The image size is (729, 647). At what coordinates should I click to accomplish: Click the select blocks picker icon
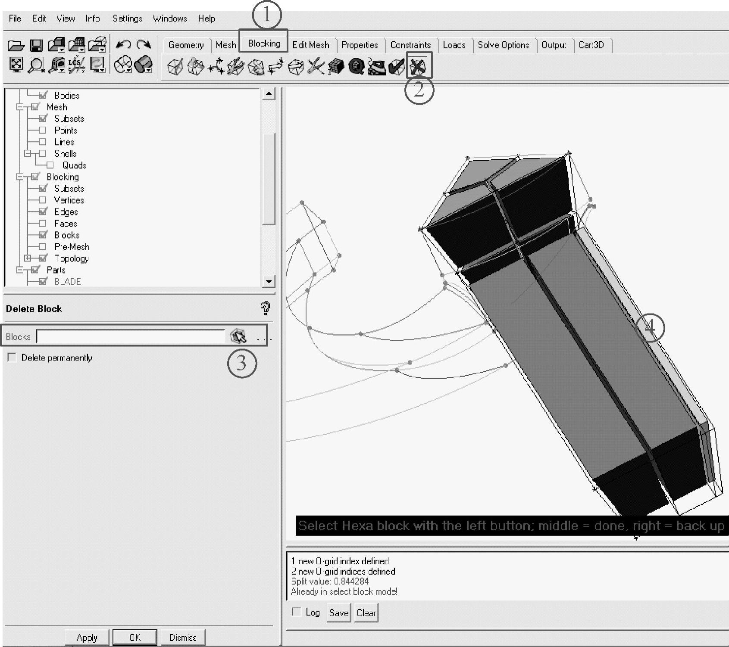click(238, 336)
